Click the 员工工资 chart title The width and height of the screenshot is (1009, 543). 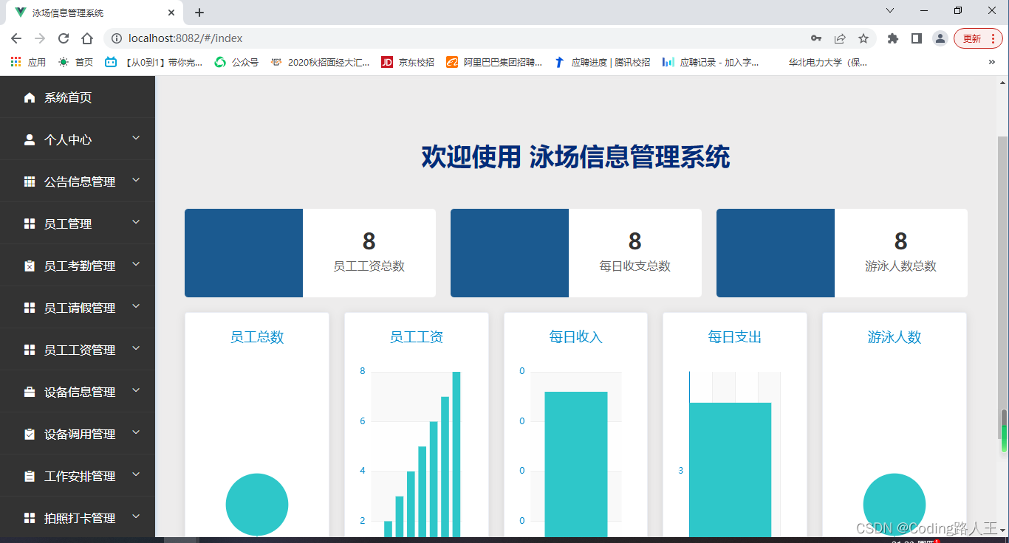pyautogui.click(x=417, y=337)
